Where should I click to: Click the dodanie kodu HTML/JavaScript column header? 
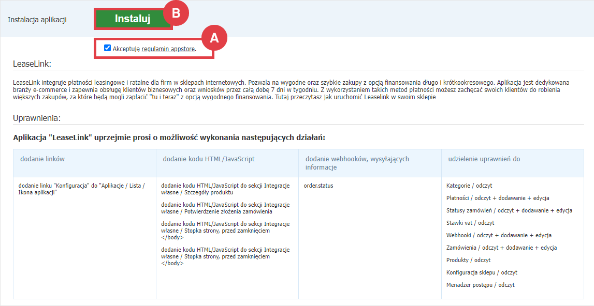208,159
